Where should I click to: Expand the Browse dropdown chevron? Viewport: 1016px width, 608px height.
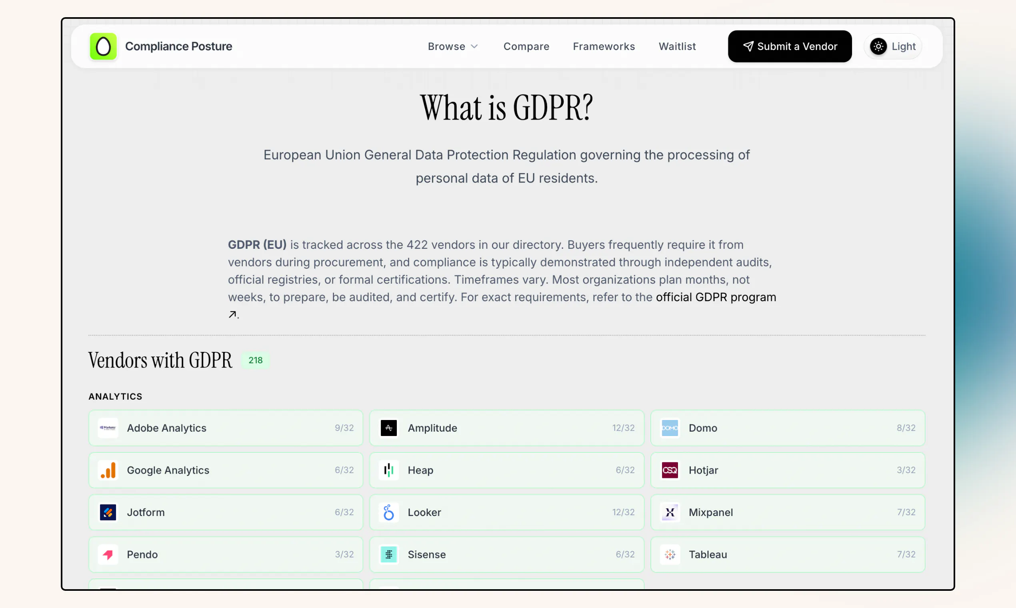click(474, 46)
